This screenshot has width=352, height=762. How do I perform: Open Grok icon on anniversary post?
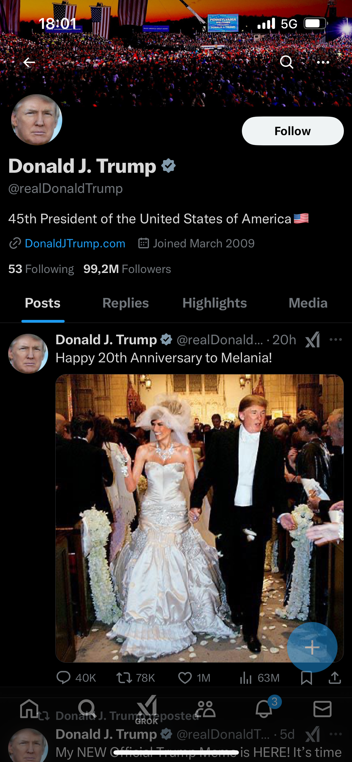tap(313, 340)
